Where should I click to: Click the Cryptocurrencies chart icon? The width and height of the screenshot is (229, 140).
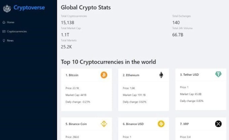tap(4, 31)
